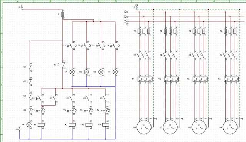Select T2 95/96 overload trip contact
This screenshot has width=246, height=142.
click(72, 110)
